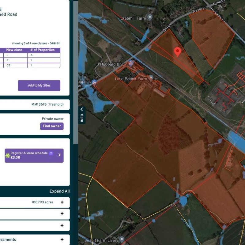Click the # of Properties column header
The height and width of the screenshot is (245, 245).
42,50
